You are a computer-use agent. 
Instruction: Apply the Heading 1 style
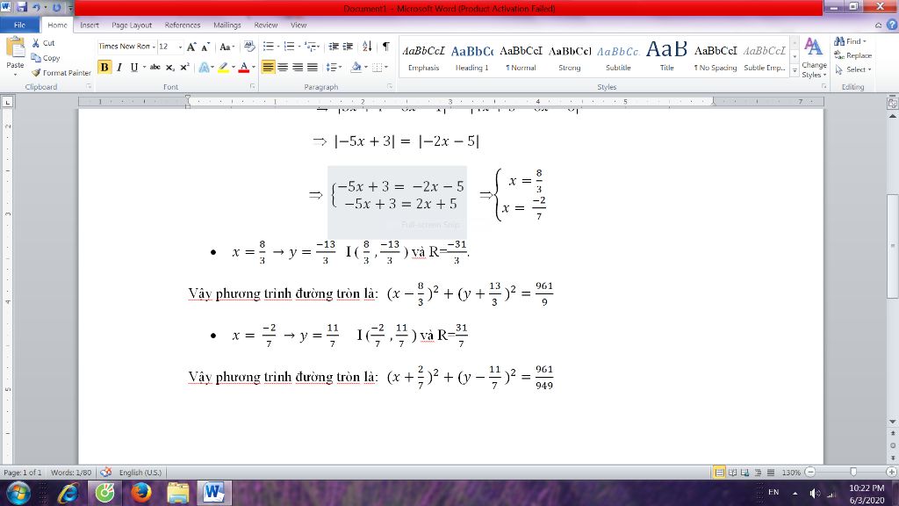[471, 57]
